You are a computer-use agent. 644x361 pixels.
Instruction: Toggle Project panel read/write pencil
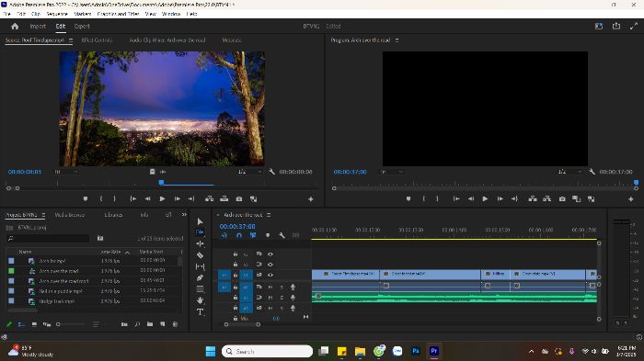(9, 324)
